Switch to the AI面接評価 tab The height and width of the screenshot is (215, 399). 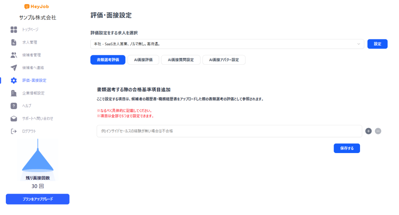click(143, 60)
